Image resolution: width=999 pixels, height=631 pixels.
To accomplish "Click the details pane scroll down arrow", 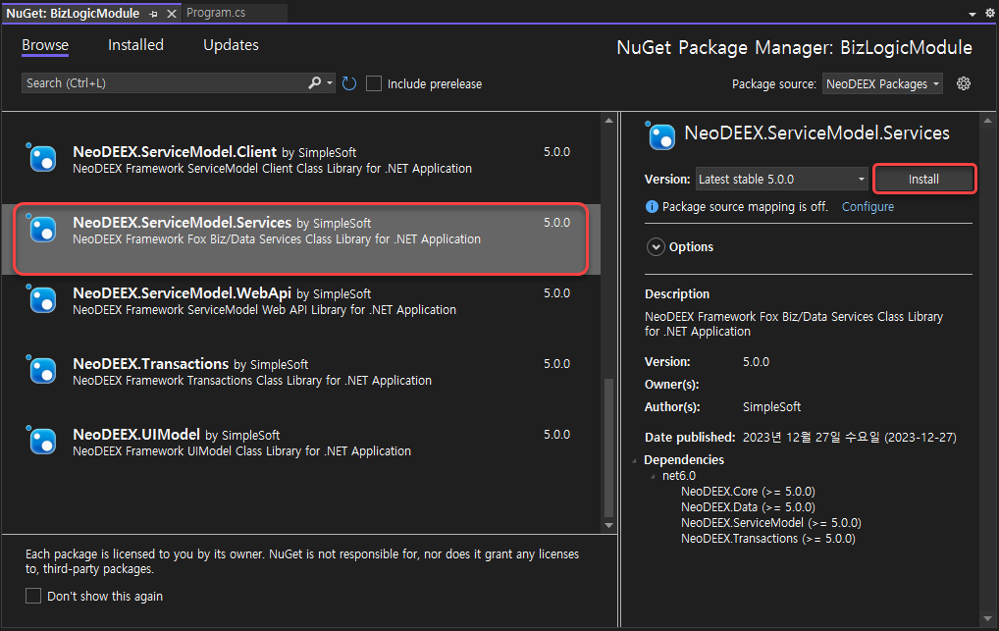I will click(988, 618).
